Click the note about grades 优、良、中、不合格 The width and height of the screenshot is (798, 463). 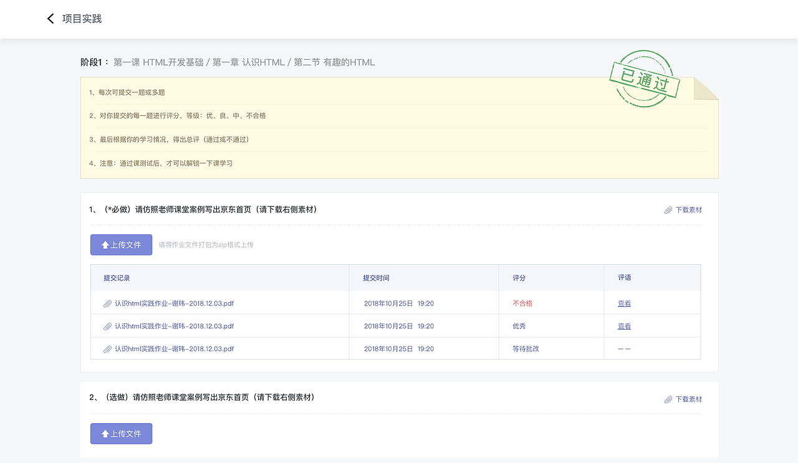click(x=178, y=115)
